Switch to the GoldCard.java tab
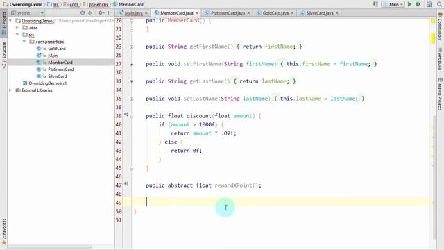The height and width of the screenshot is (250, 444). (275, 13)
